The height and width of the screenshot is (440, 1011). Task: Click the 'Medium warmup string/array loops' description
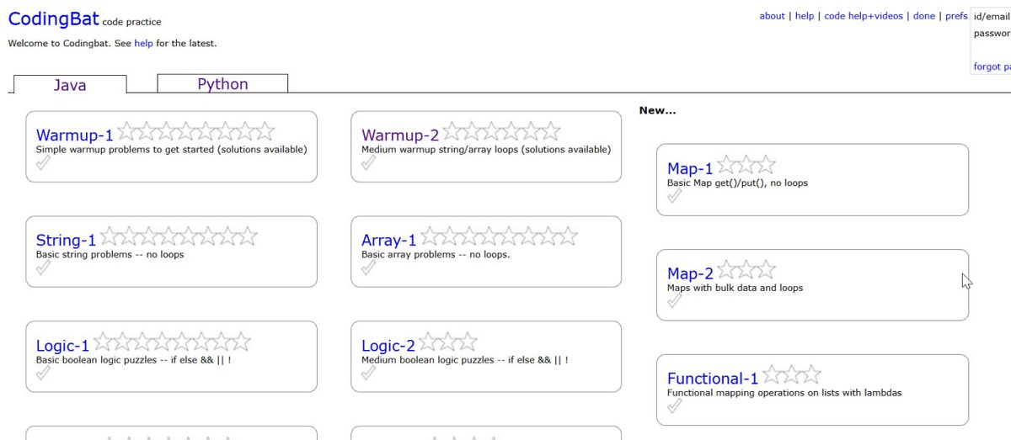486,150
